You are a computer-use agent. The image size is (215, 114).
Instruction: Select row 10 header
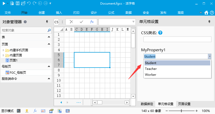pos(59,80)
